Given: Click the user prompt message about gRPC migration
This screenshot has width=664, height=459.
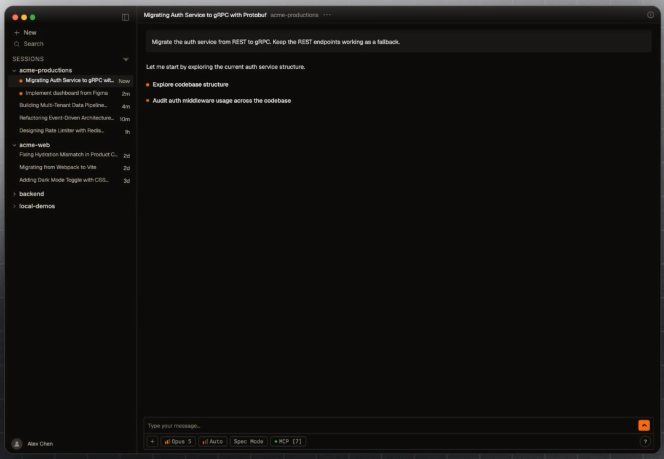Looking at the screenshot, I should (398, 42).
